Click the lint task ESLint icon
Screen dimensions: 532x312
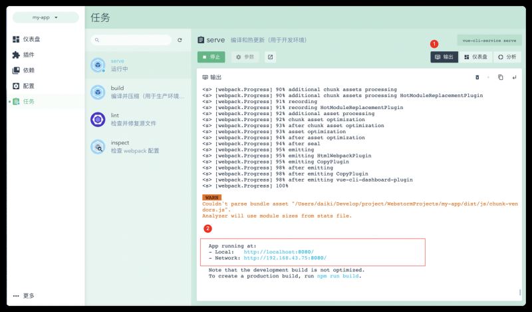(98, 120)
